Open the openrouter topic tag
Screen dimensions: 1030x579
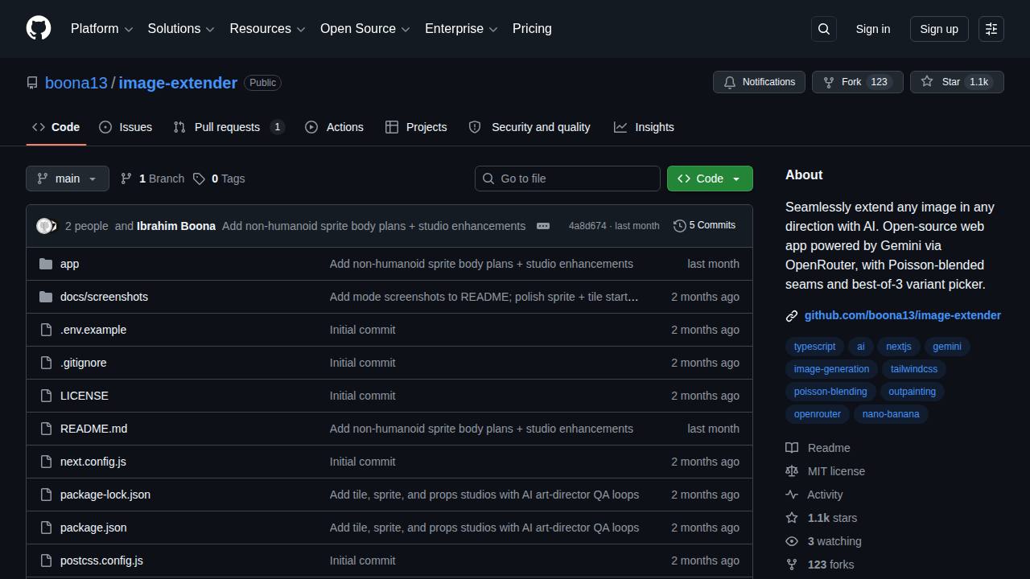817,414
